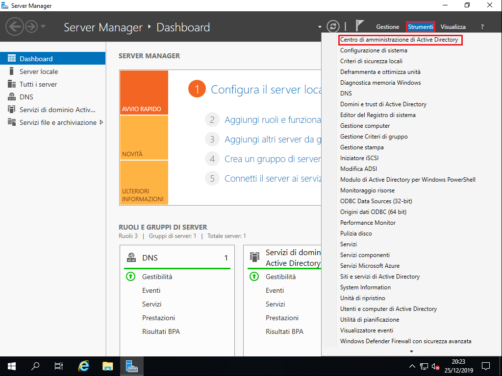Launch Centro di amministrazione di Active Directory
This screenshot has width=502, height=376.
(x=400, y=40)
